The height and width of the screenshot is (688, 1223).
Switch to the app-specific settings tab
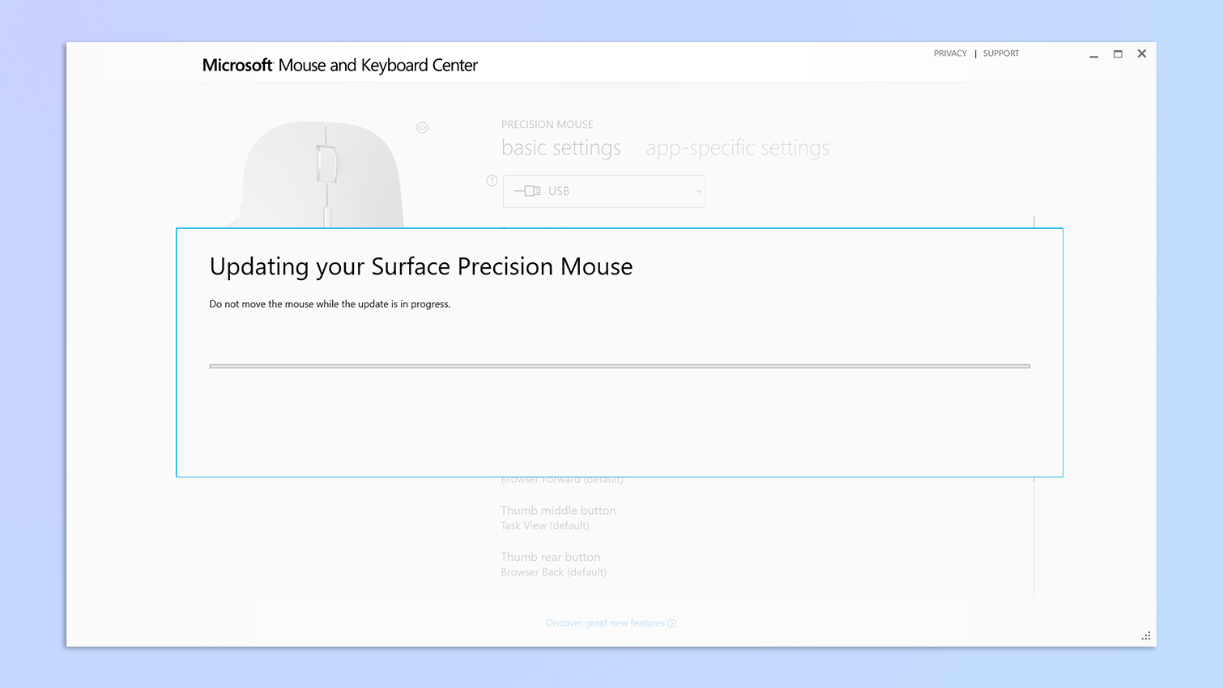[737, 147]
